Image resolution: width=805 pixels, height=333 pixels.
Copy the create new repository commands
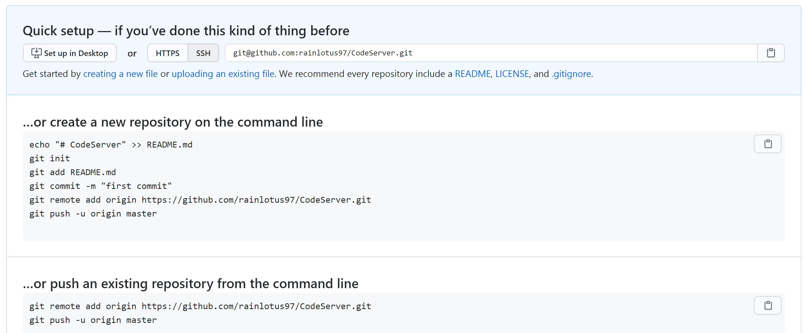(x=768, y=144)
